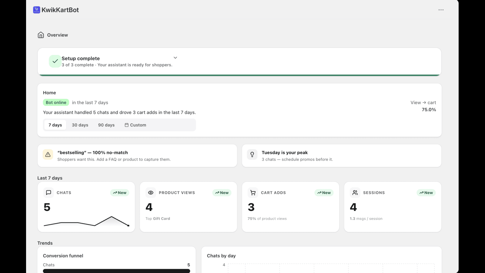Choose the Custom date range
The height and width of the screenshot is (273, 485).
point(135,125)
